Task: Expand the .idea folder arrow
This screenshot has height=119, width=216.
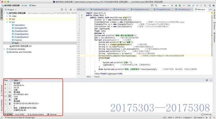Action: [7, 16]
